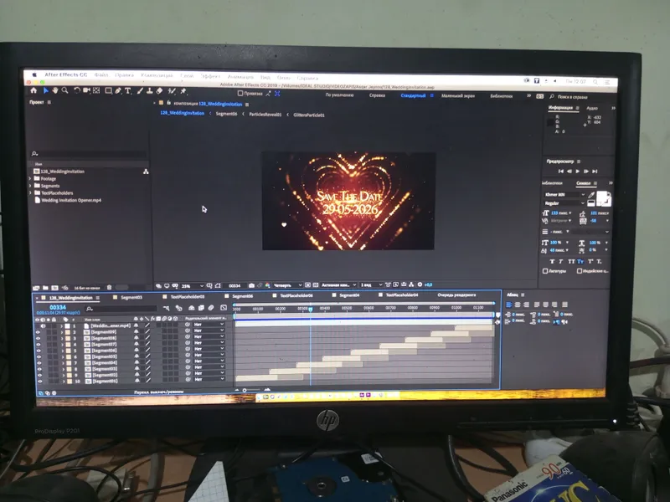670x502 pixels.
Task: Hide layer Segment01 with its eye
Action: [39, 382]
